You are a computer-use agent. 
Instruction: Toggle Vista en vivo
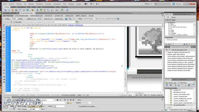pyautogui.click(x=48, y=19)
